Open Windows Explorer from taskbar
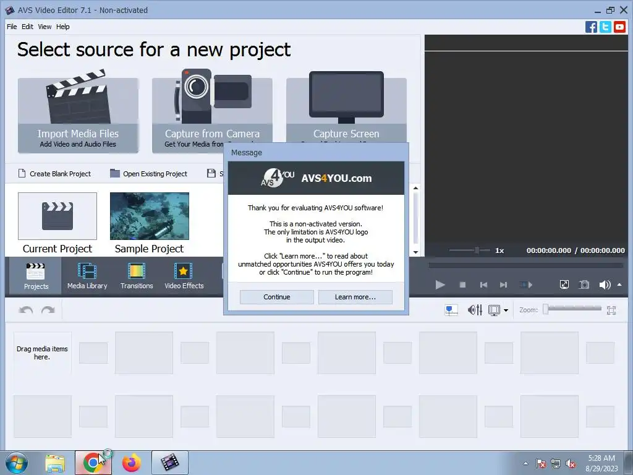Image resolution: width=633 pixels, height=475 pixels. click(x=55, y=463)
